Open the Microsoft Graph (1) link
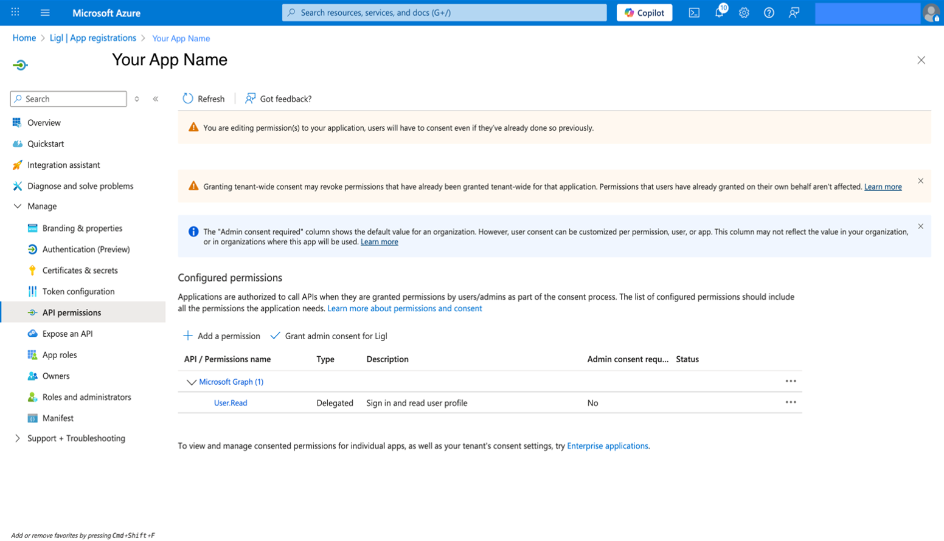944x541 pixels. tap(231, 382)
